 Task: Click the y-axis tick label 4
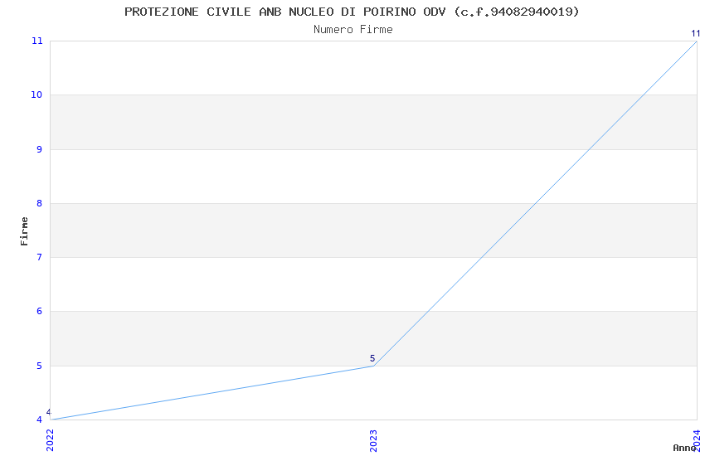[x=40, y=420]
